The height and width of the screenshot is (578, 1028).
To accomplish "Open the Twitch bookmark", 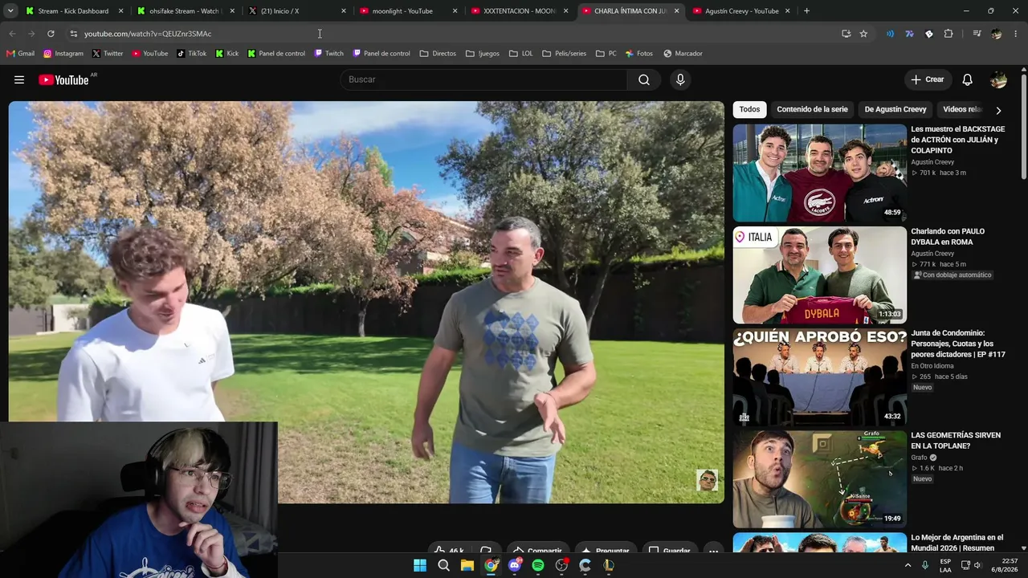I will click(329, 54).
